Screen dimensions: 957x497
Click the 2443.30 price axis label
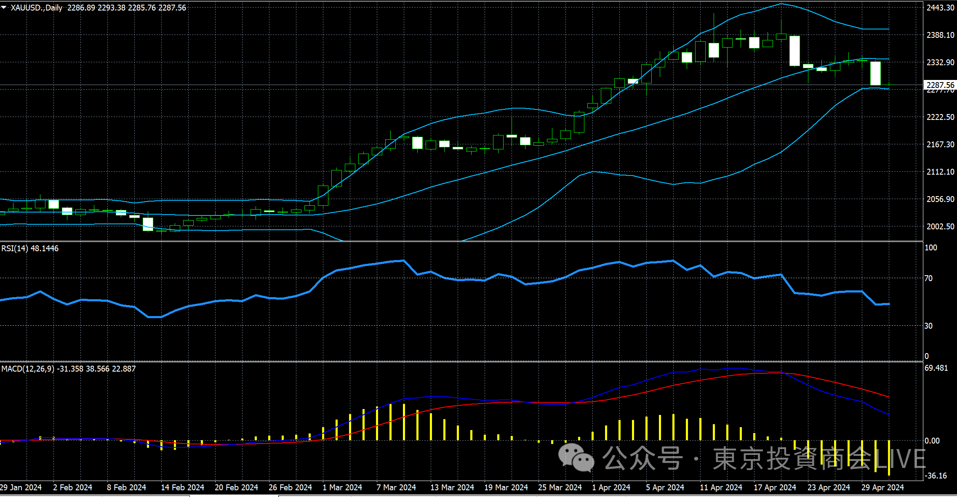(x=940, y=8)
